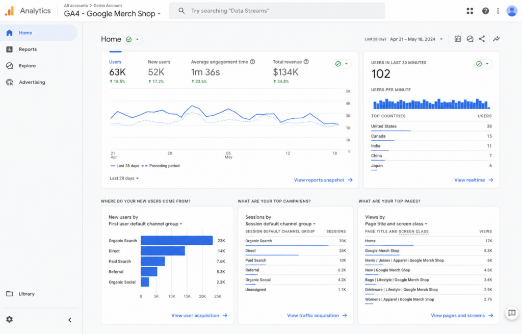Open First user default channel group dropdown

(x=145, y=224)
